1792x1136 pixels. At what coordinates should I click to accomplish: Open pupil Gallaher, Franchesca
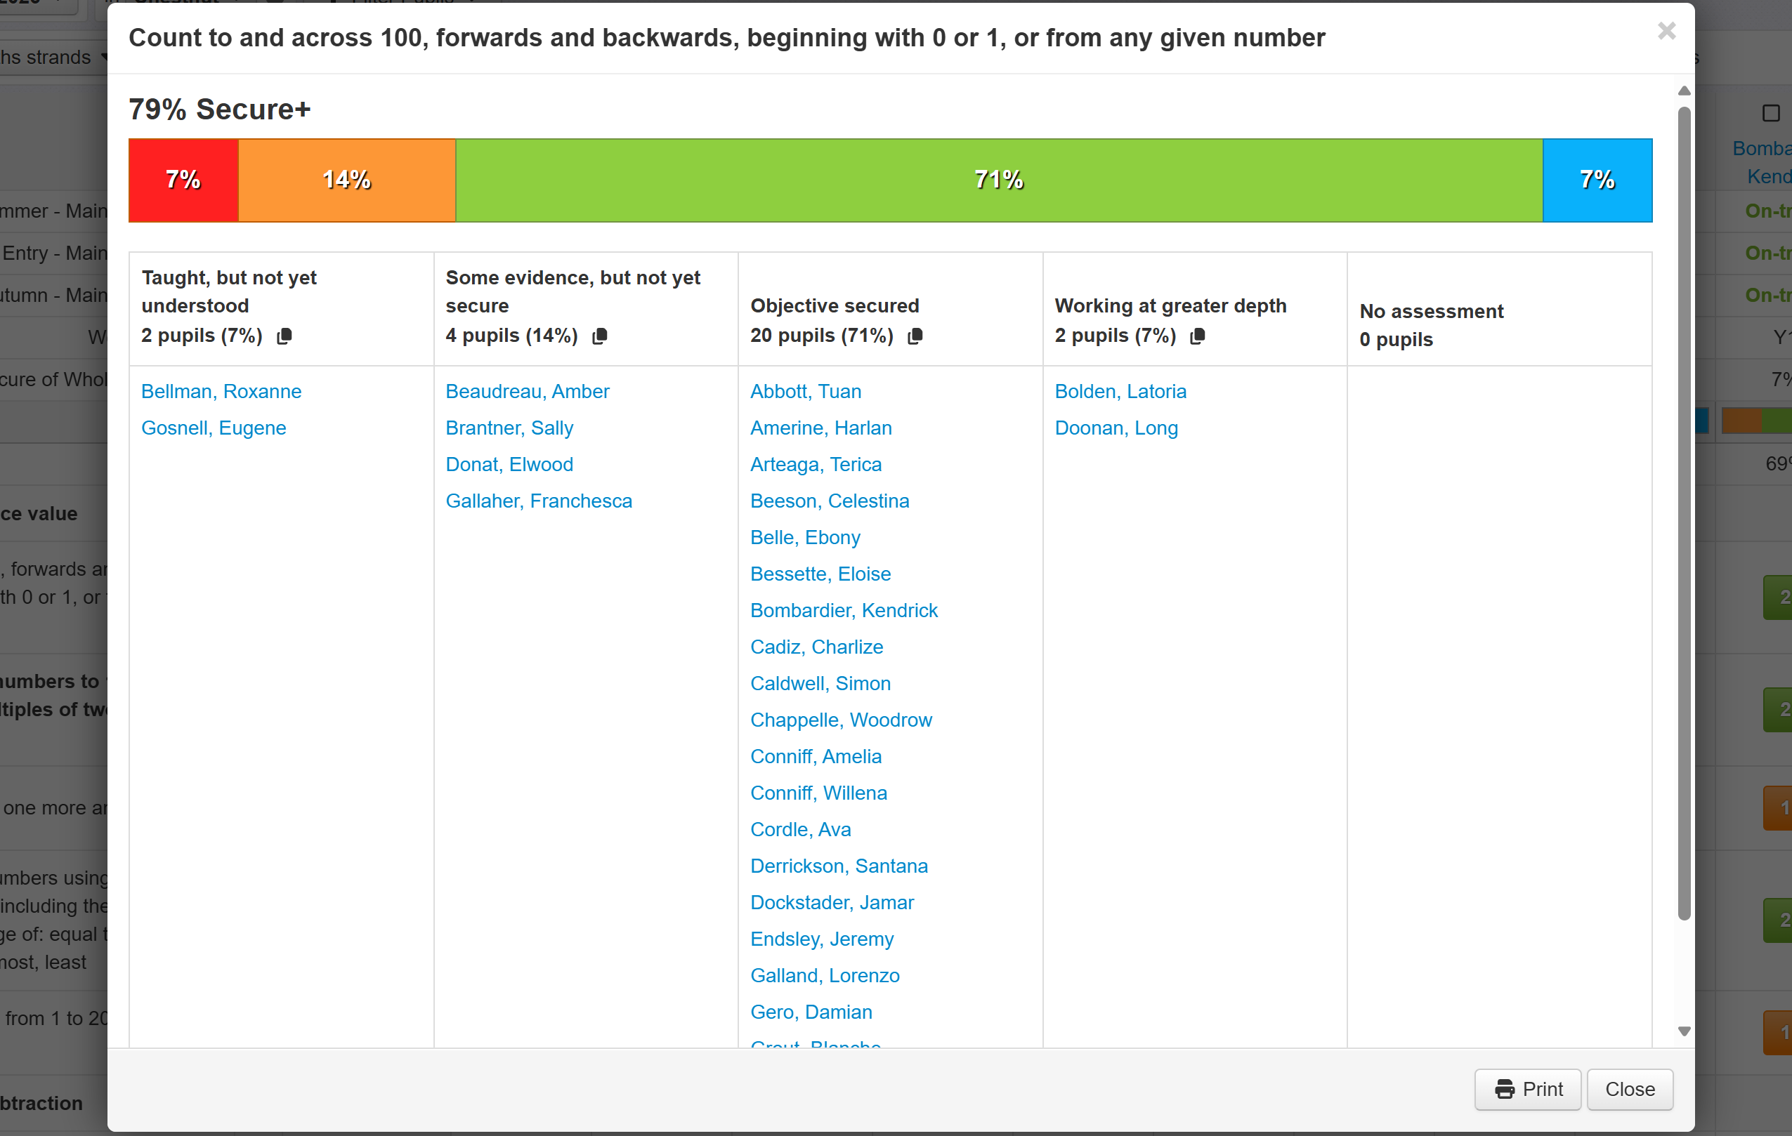tap(538, 501)
